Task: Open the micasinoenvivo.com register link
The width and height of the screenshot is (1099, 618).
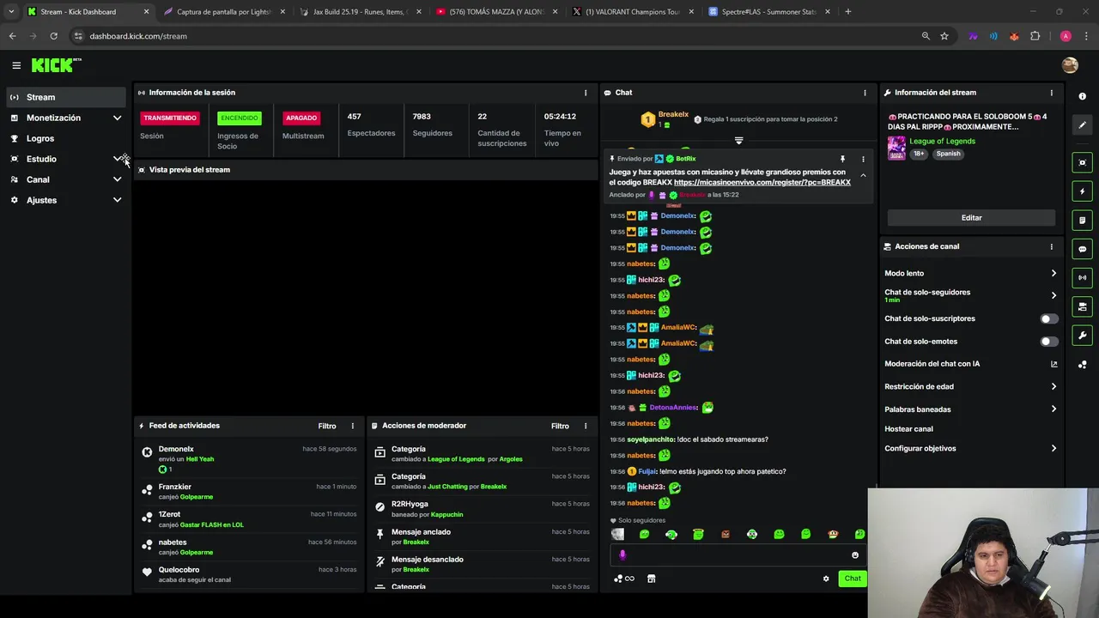Action: (762, 182)
